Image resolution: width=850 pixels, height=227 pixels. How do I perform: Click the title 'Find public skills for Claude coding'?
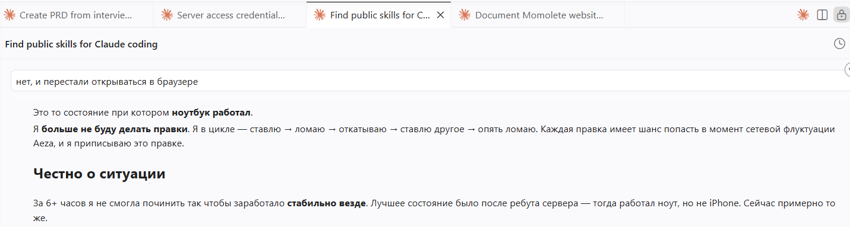click(81, 44)
